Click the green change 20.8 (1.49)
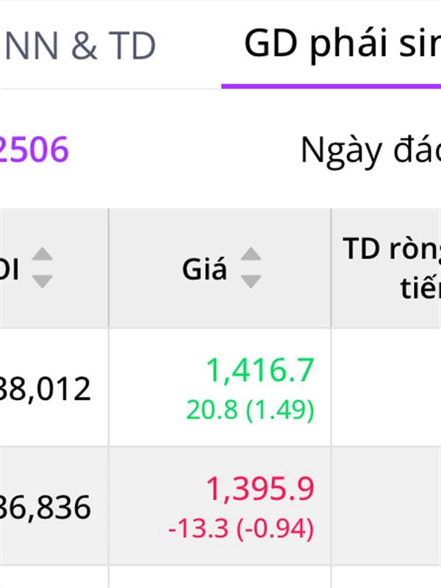This screenshot has height=588, width=441. tap(250, 409)
